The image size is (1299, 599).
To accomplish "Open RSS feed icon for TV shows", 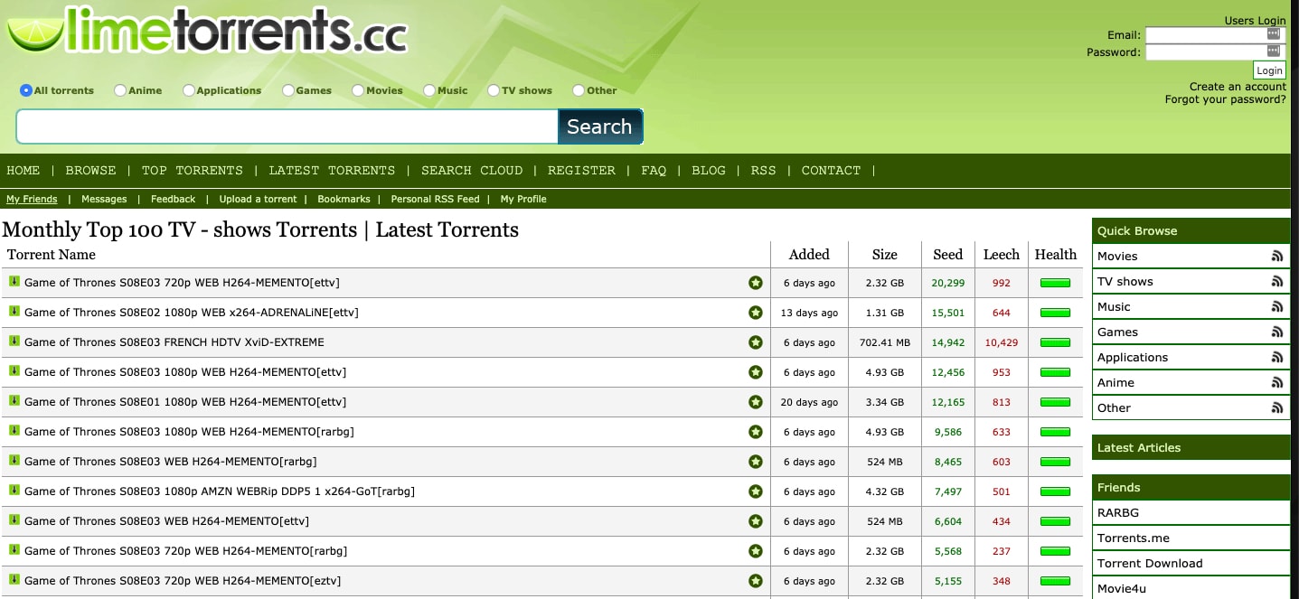I will click(1276, 282).
